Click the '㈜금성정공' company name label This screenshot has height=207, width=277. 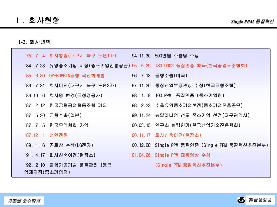[260, 200]
